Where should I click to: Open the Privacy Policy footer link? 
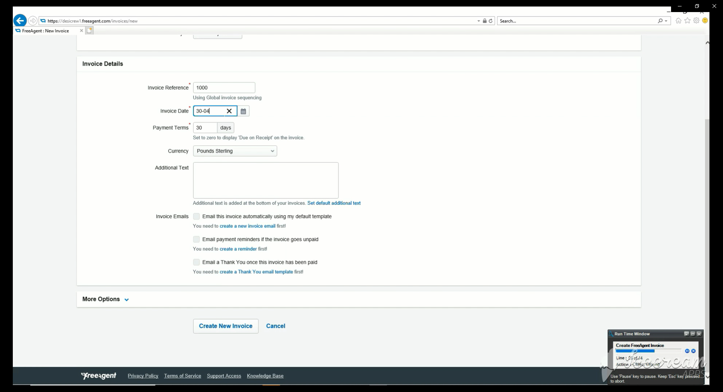143,376
